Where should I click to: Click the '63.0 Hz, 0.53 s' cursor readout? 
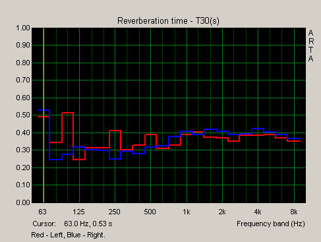pos(88,224)
